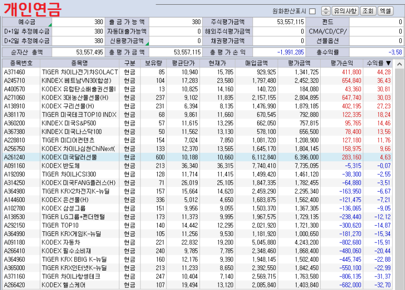Select row KODEX 유럽탄소배출권선물

click(x=197, y=89)
